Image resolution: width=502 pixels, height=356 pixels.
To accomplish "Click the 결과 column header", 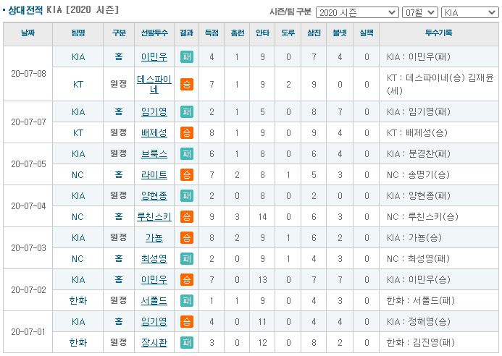I will click(x=187, y=33).
